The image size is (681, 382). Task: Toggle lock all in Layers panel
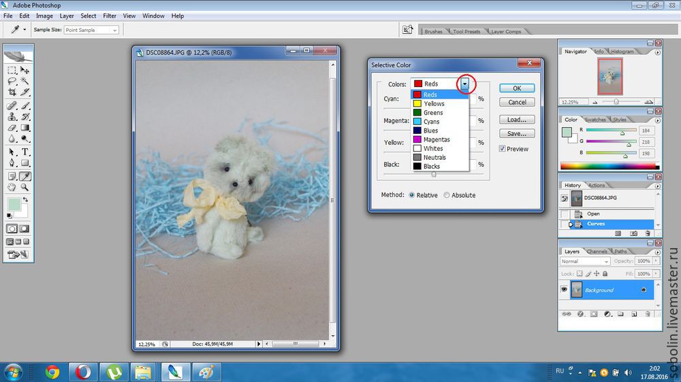click(x=605, y=274)
